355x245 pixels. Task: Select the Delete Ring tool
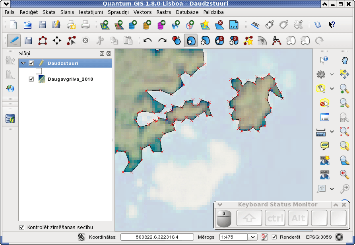pos(219,41)
